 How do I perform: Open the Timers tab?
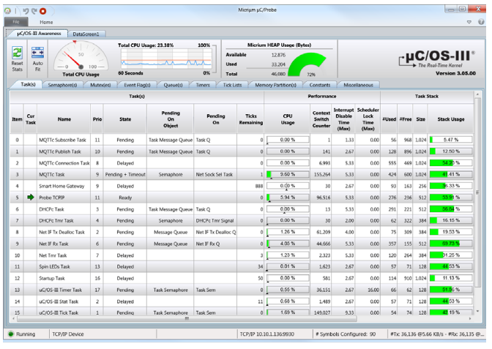(203, 85)
